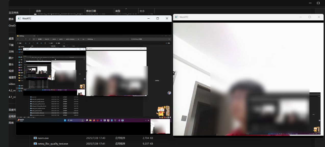Minimize the right WebRTC window
This screenshot has width=325, height=147.
301,17
